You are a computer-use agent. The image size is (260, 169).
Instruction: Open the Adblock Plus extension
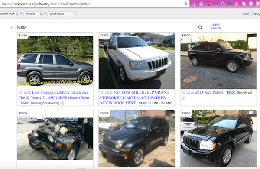click(x=208, y=3)
